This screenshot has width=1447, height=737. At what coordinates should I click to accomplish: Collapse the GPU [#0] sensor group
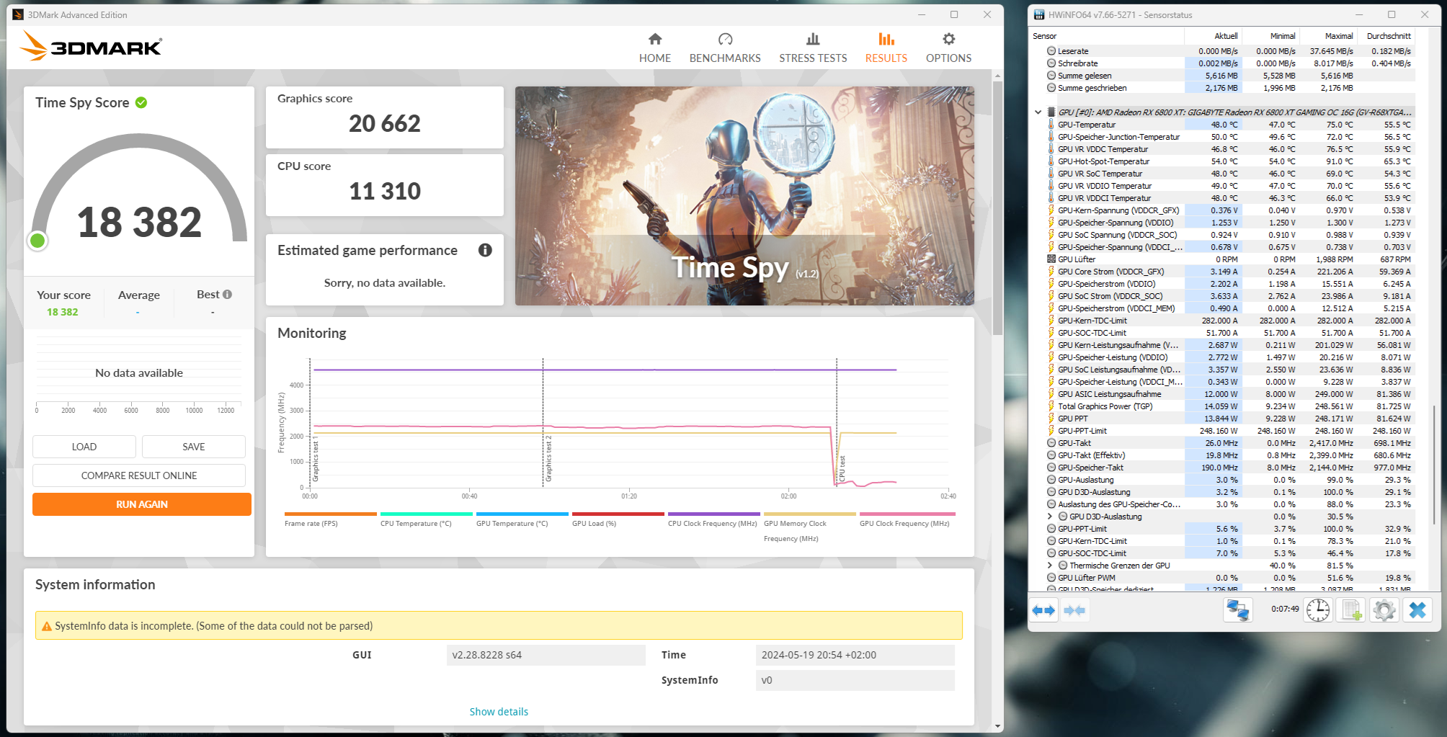[x=1038, y=112]
